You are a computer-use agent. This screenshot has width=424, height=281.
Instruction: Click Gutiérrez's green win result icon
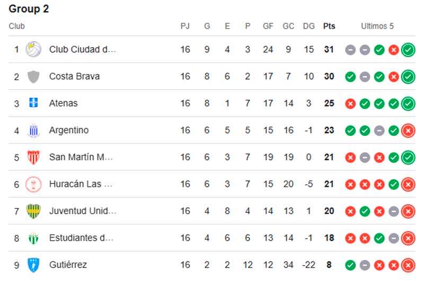(350, 265)
